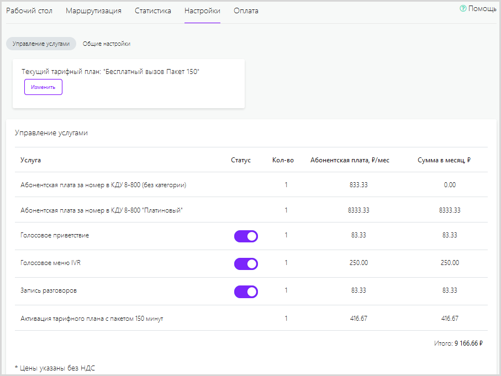Click the Абонентская плата column header

(x=350, y=160)
